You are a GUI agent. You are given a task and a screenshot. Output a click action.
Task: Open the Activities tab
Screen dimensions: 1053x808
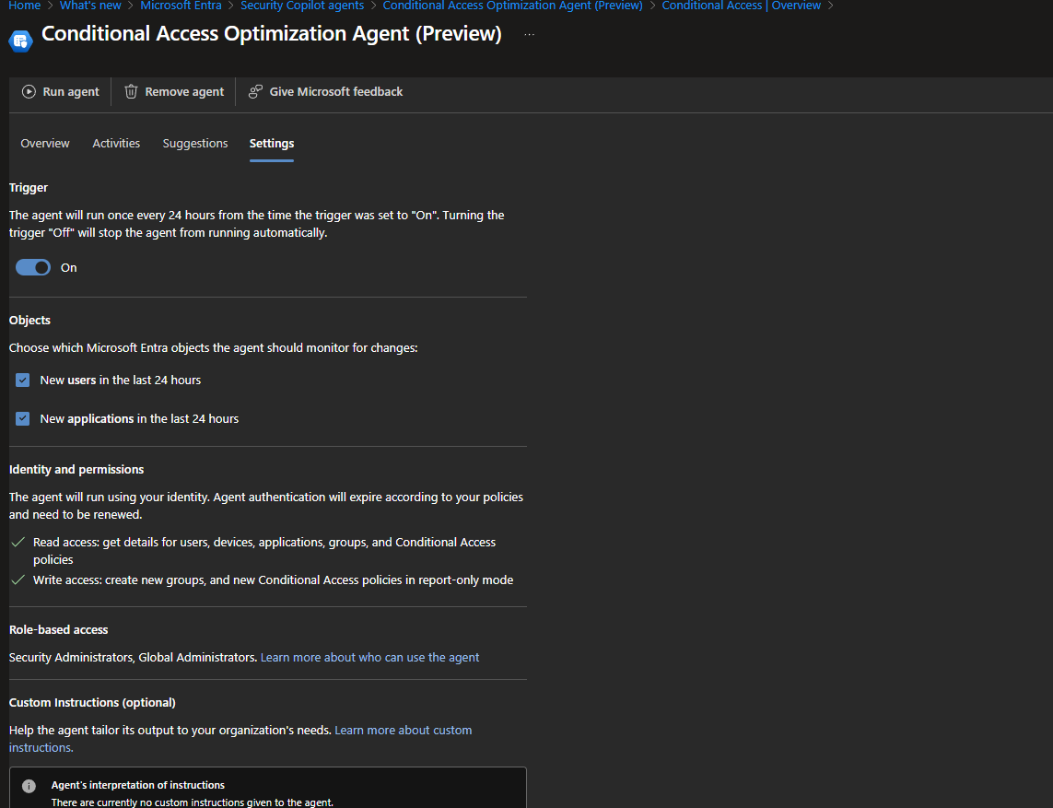[x=115, y=143]
